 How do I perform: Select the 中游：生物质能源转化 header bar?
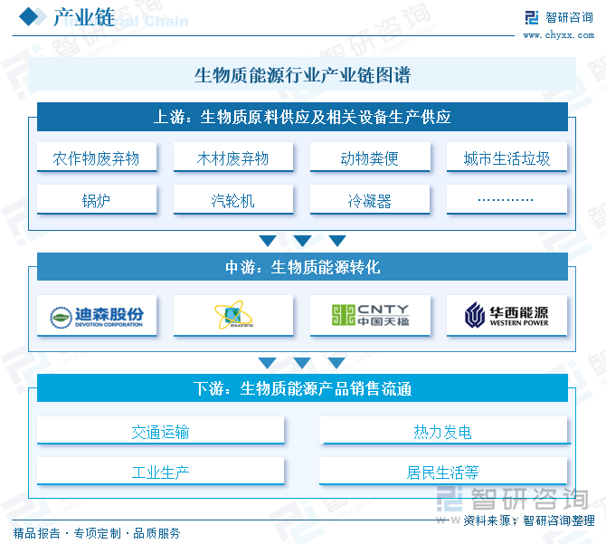pos(302,267)
